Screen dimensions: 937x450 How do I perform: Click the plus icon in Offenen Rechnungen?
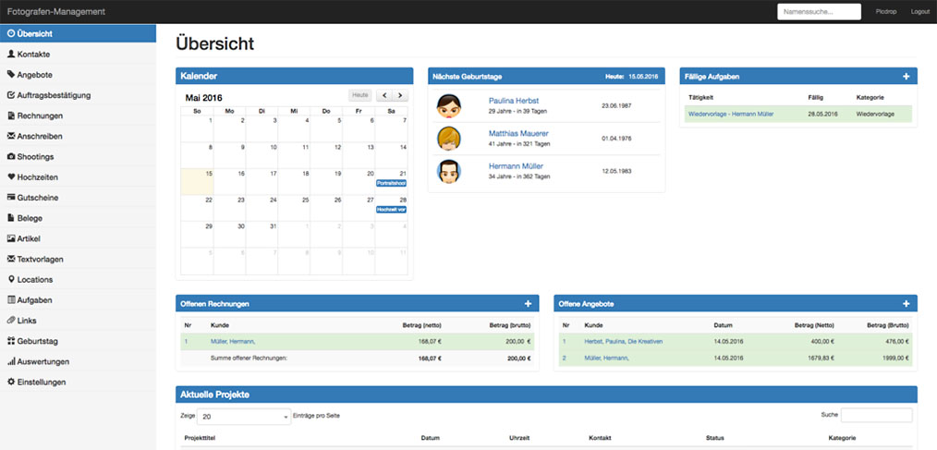(528, 304)
